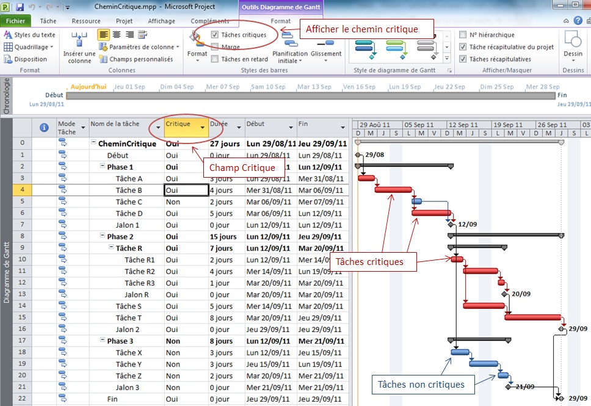Collapse the Phase 1 summary task
The width and height of the screenshot is (591, 406).
click(x=102, y=166)
